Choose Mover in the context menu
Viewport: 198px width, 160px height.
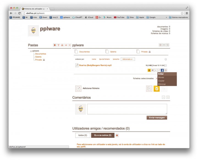(167, 77)
